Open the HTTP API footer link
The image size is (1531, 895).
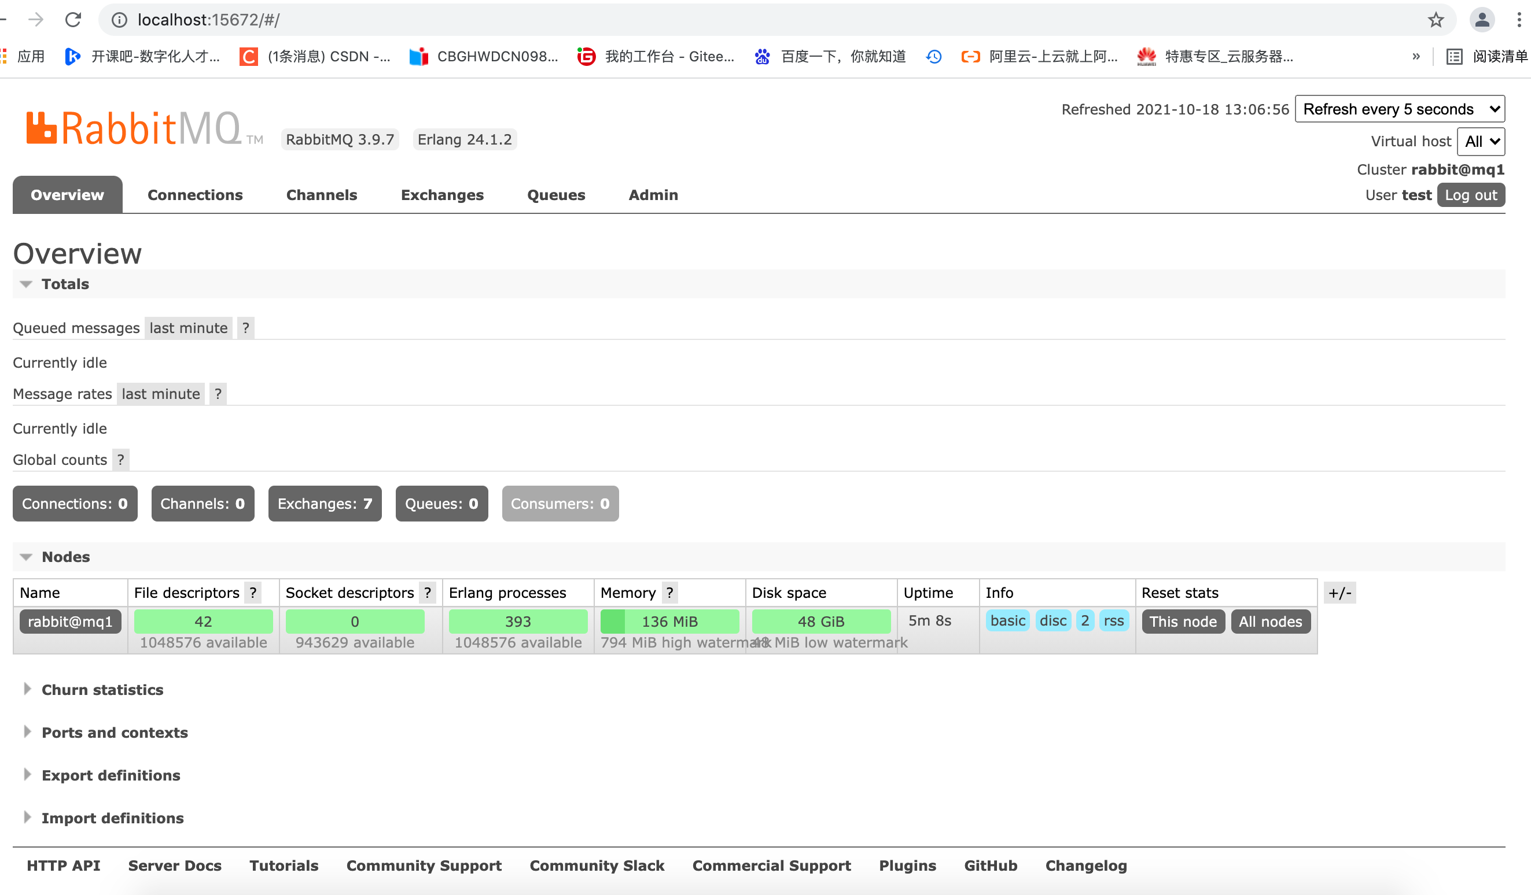[63, 866]
